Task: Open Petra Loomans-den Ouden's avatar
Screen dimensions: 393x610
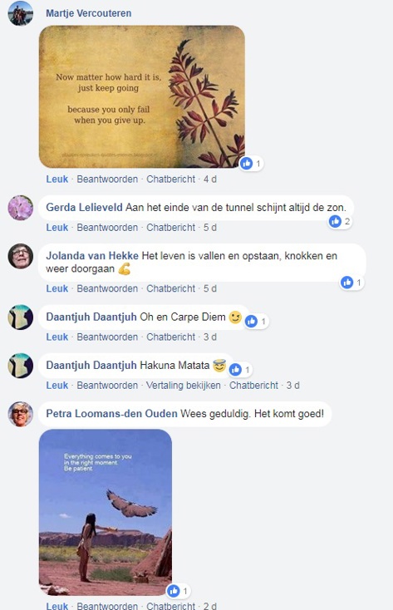Action: point(20,414)
